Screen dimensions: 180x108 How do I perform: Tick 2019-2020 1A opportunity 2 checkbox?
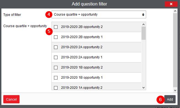[56, 88]
